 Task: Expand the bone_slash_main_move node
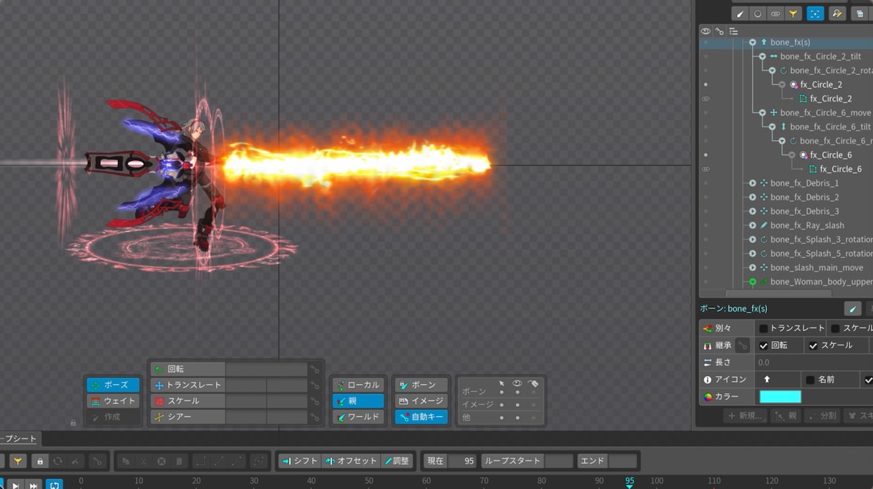(x=753, y=268)
